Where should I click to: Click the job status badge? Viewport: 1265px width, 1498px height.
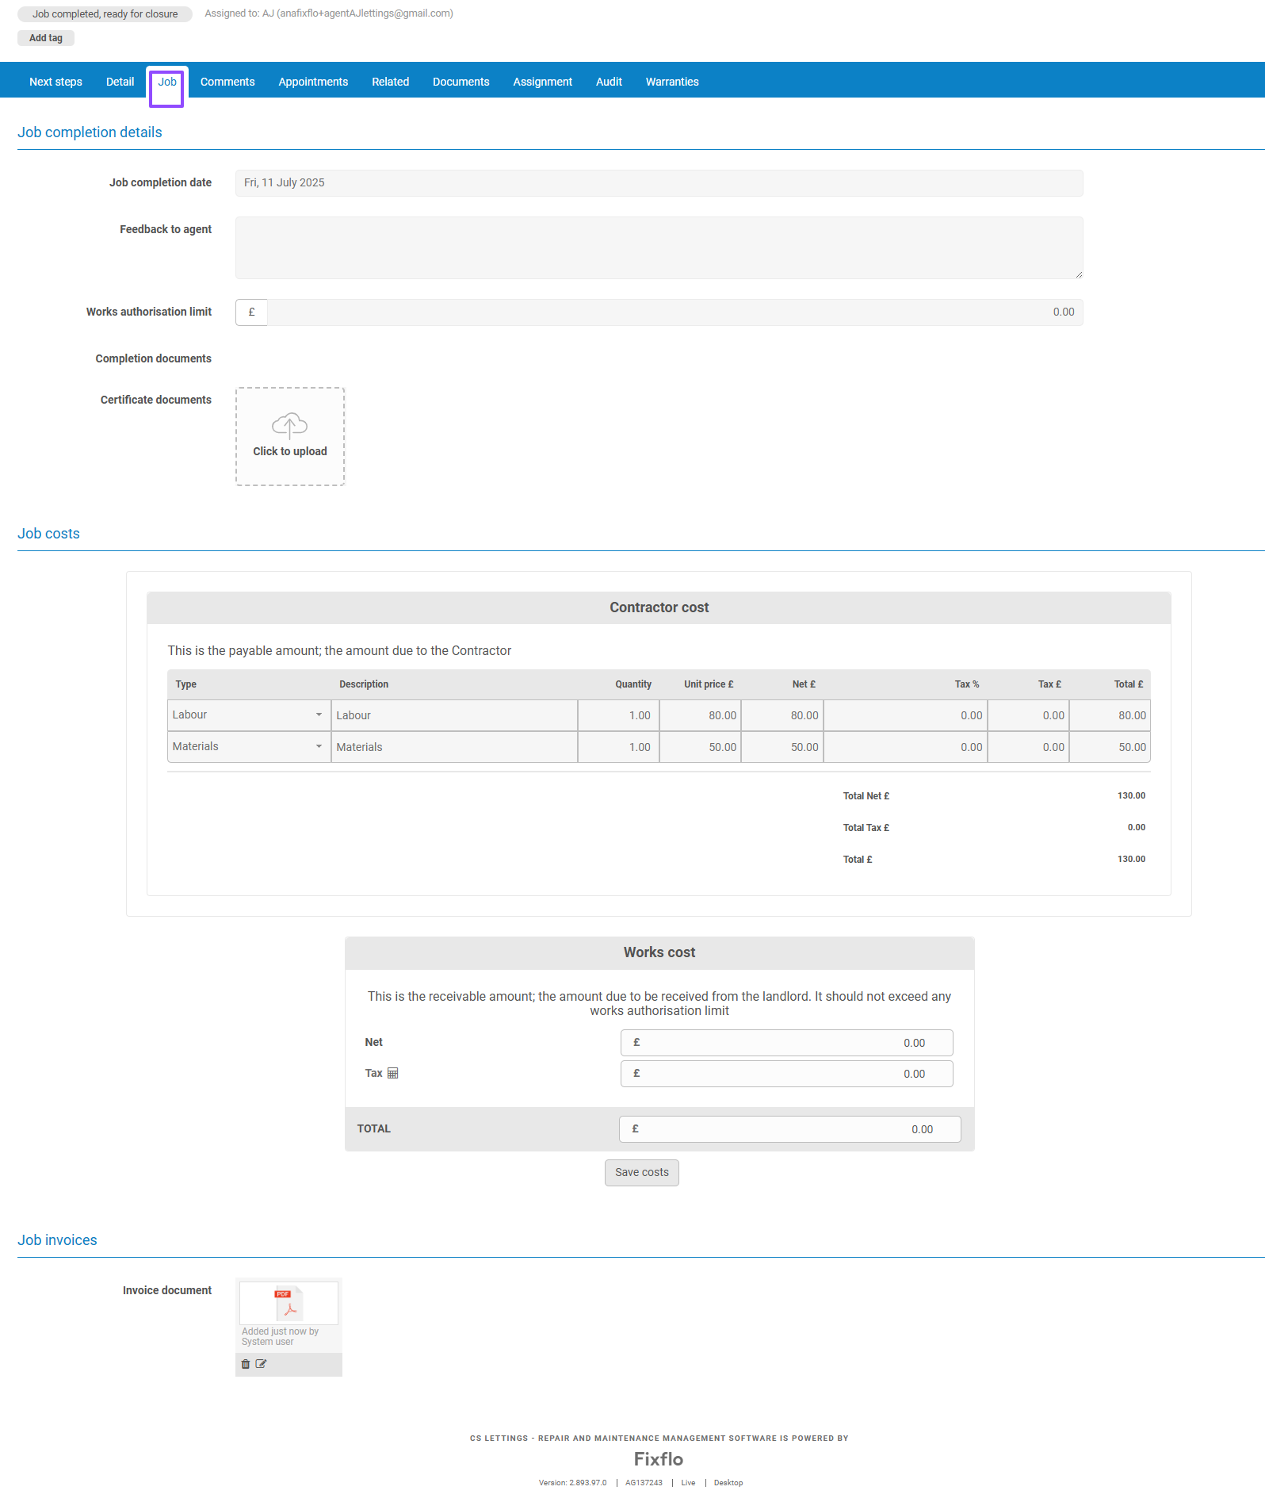105,13
